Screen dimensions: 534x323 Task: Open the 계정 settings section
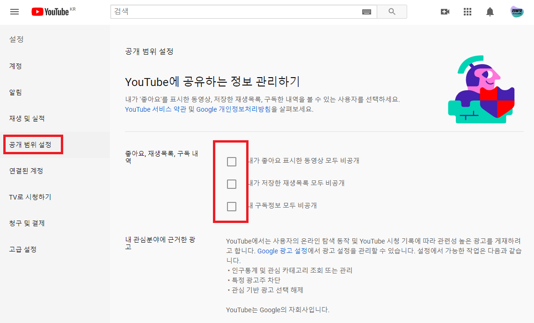coord(15,66)
